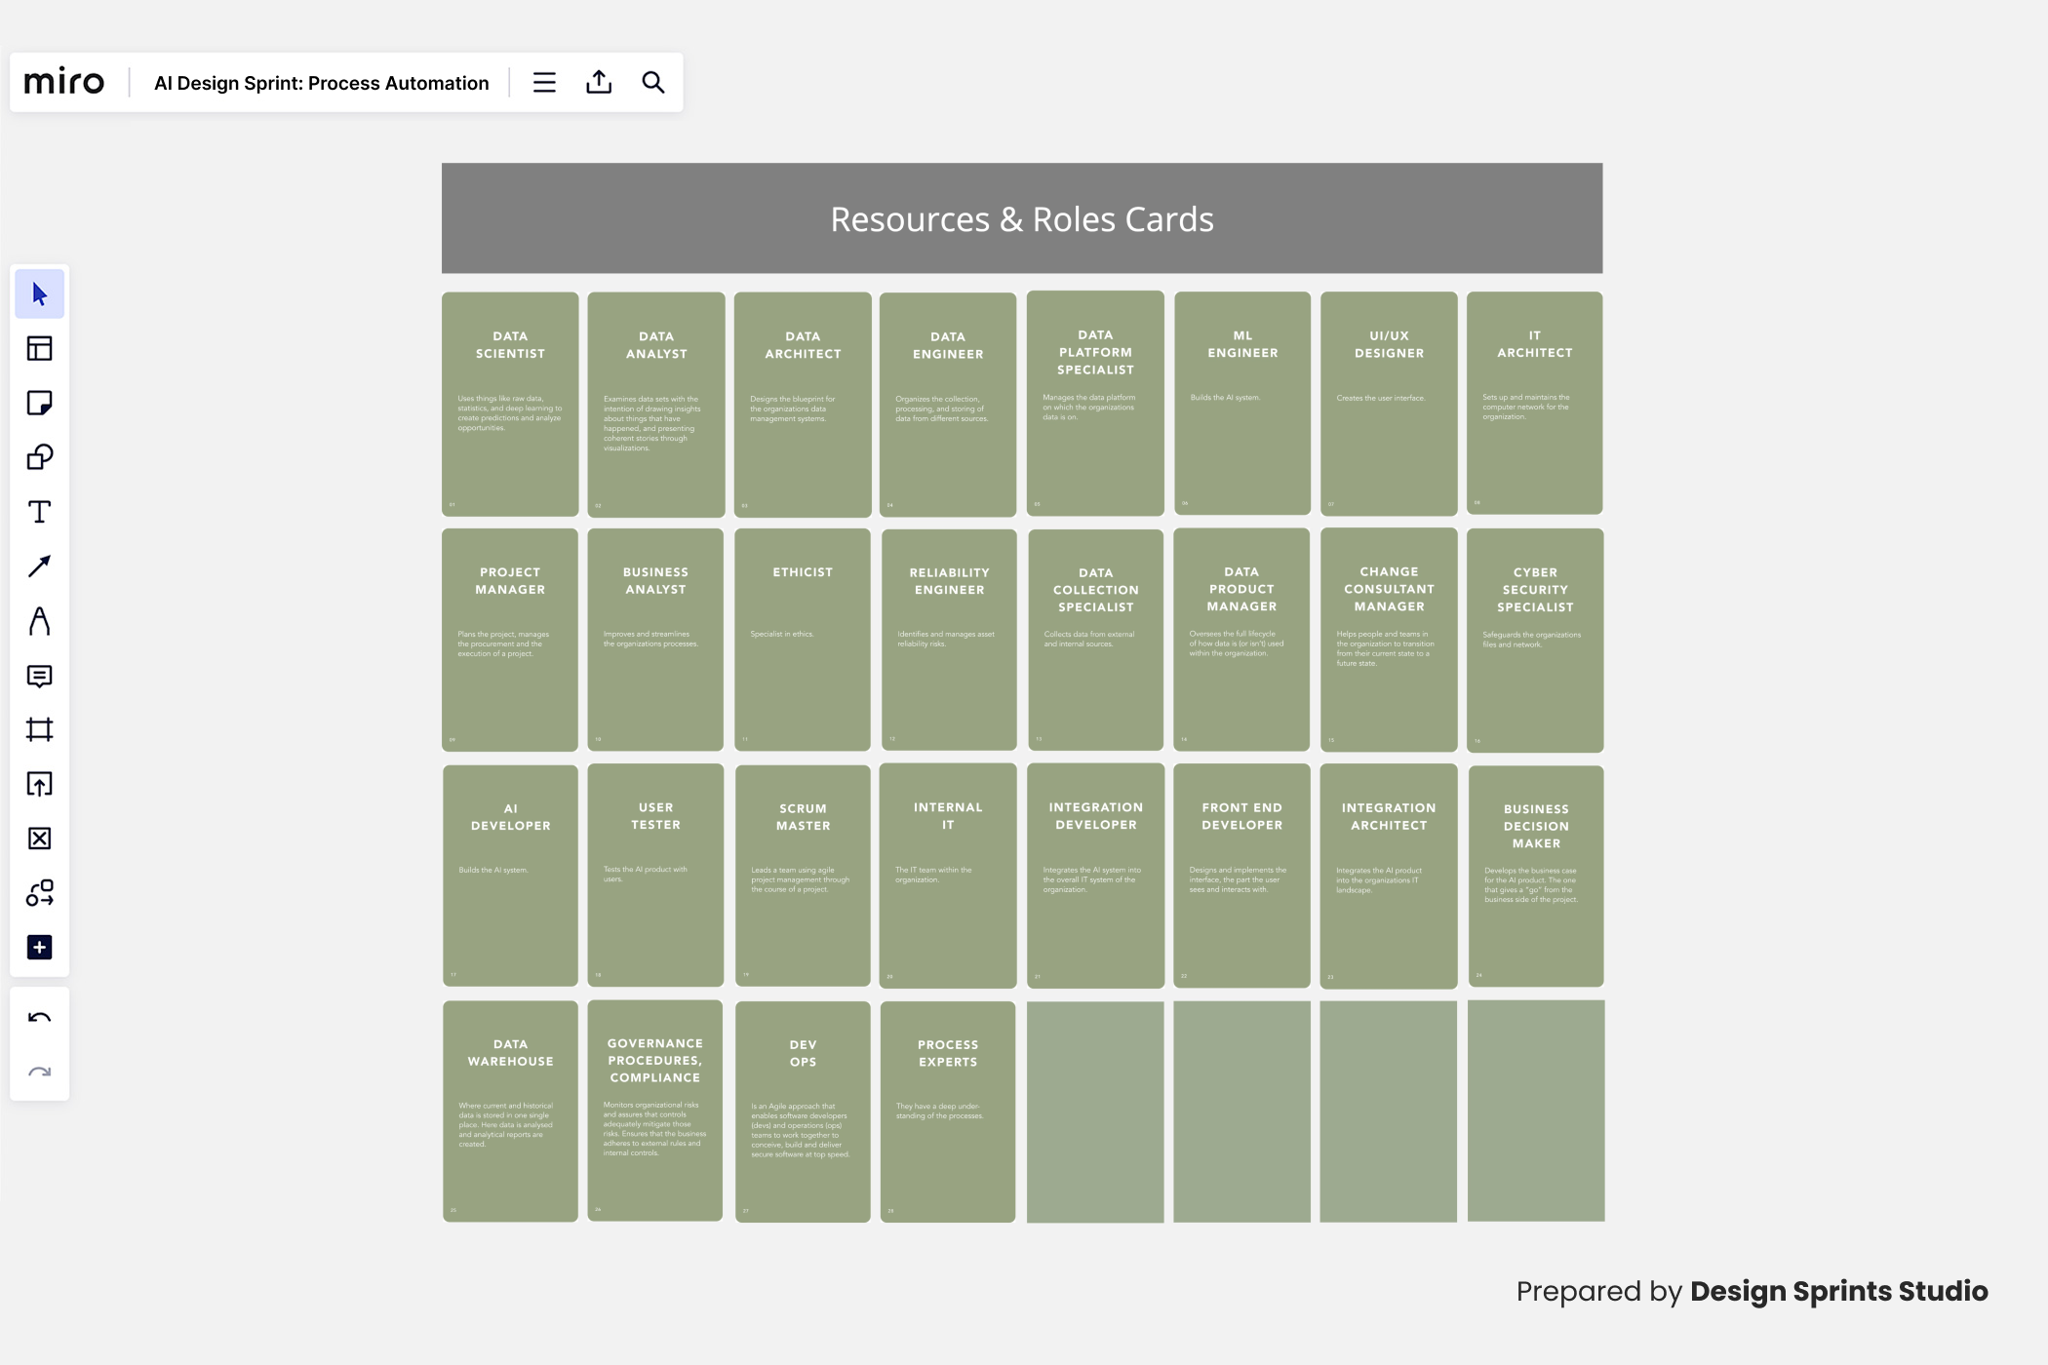Select the pen drawing tool
2048x1365 pixels.
39,621
